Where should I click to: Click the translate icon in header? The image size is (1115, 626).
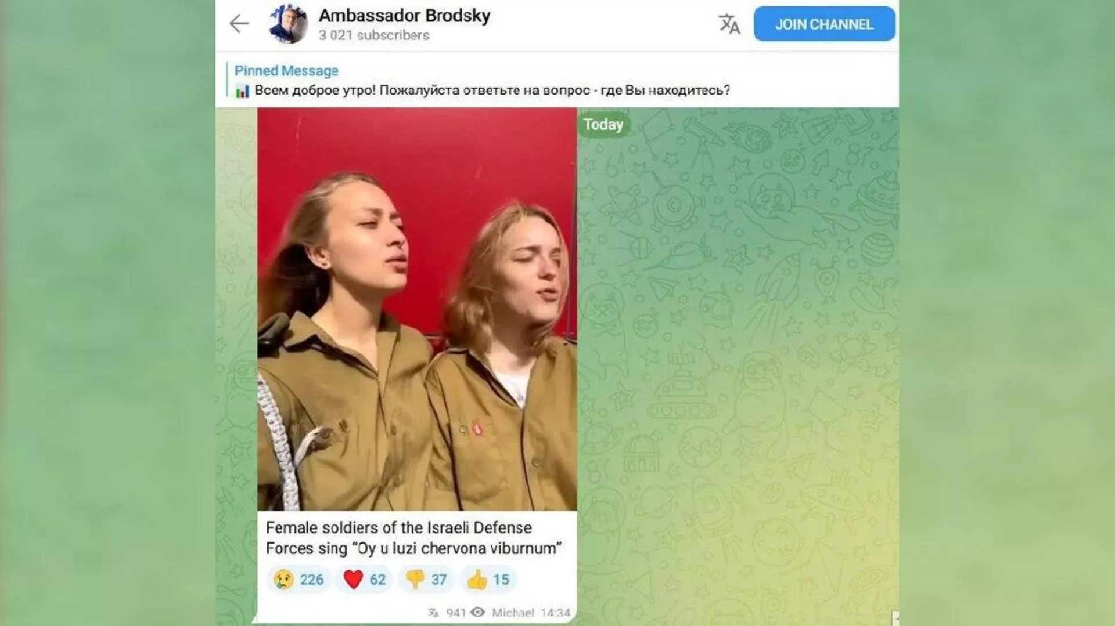click(729, 24)
